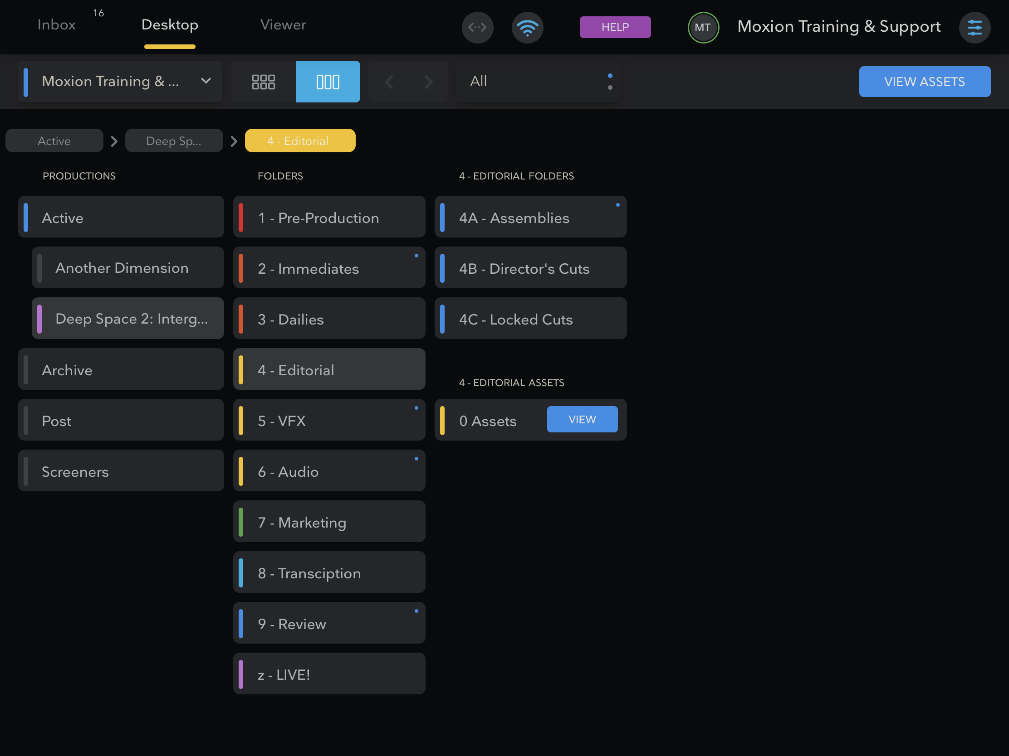Screen dimensions: 1009x756
Task: Click the back navigation chevron
Action: (x=389, y=82)
